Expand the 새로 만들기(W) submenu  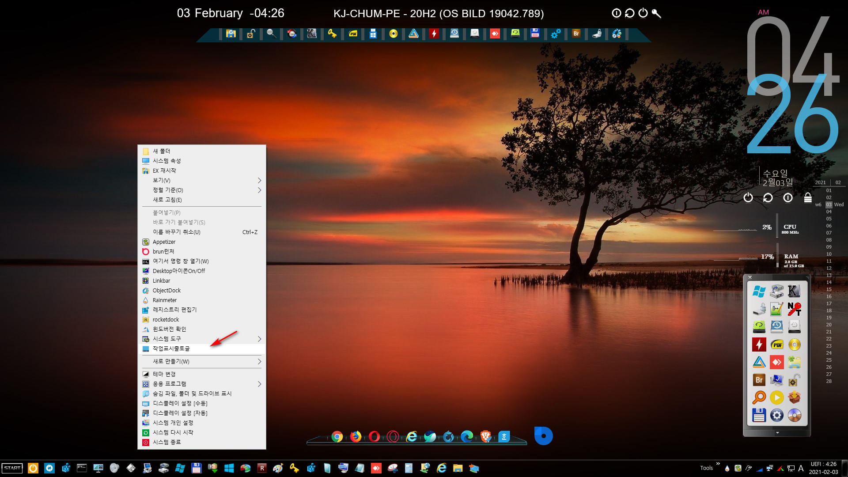(202, 361)
